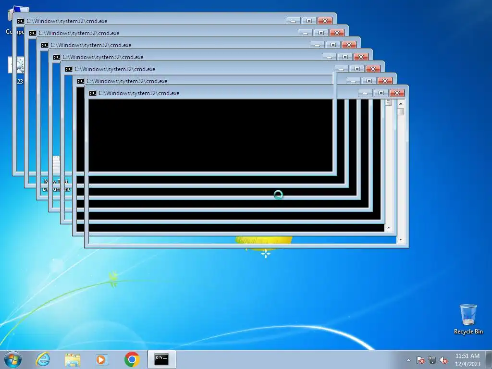The width and height of the screenshot is (492, 369).
Task: Open system menu icon of sixth-from-top cmd.exe window
Action: (80, 81)
